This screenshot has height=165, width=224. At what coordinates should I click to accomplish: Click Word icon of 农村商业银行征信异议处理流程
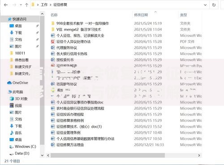[53, 108]
